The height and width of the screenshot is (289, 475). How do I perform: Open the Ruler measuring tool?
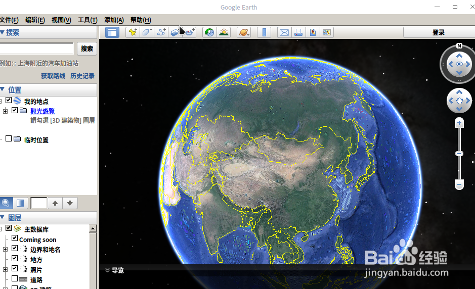264,32
